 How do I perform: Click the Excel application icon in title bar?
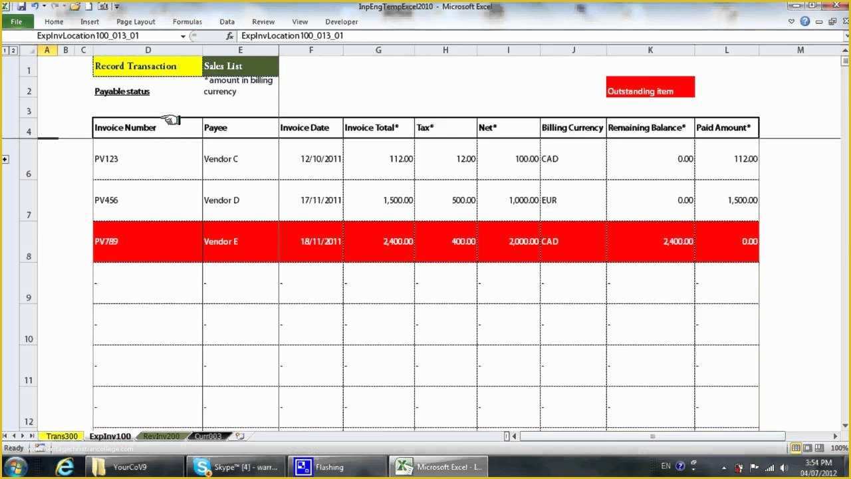point(6,7)
